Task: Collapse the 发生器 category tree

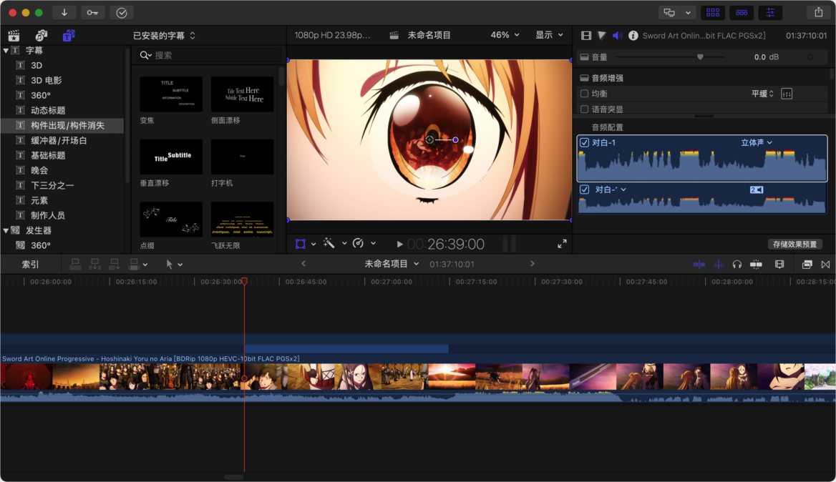Action: [x=6, y=230]
